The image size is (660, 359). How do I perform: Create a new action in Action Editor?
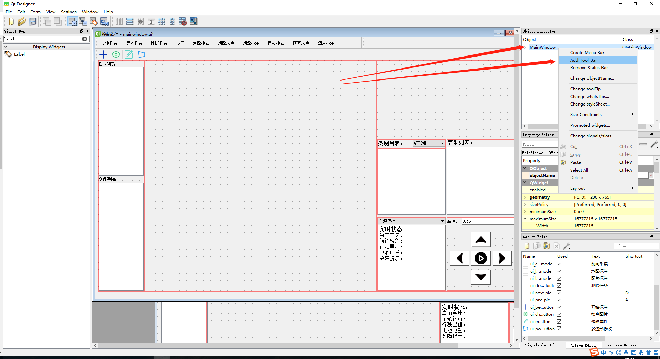[x=526, y=246]
